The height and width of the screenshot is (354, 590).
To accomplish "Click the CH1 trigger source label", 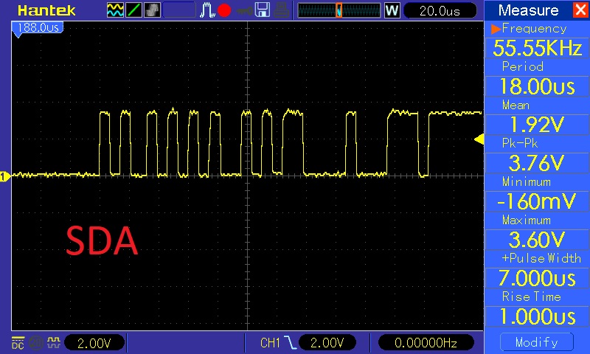I will pos(270,343).
